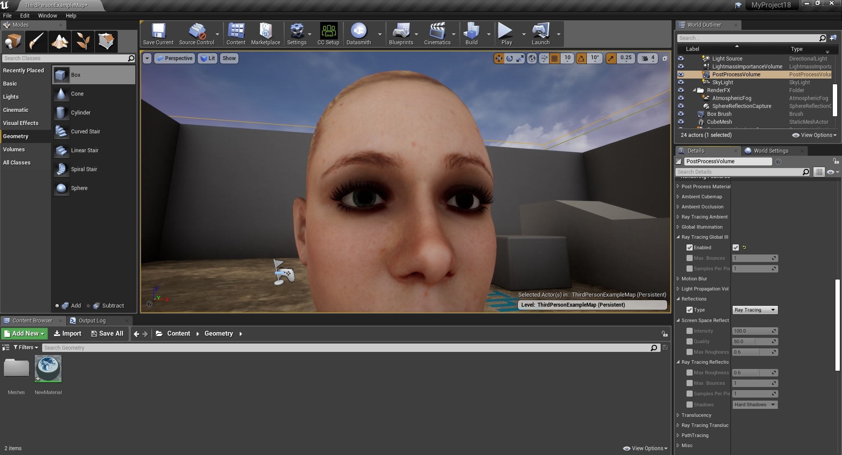Click the Launch toolbar icon

tap(541, 34)
